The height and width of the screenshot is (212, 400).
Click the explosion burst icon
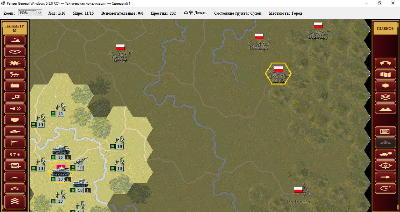(15, 63)
